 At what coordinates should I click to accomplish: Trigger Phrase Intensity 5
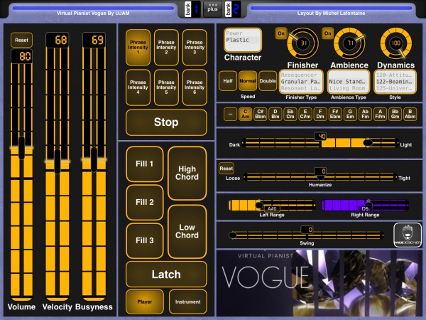point(166,87)
